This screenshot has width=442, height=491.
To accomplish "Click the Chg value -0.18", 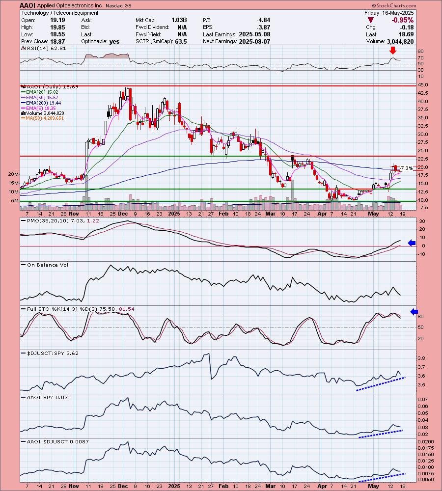I will (407, 27).
